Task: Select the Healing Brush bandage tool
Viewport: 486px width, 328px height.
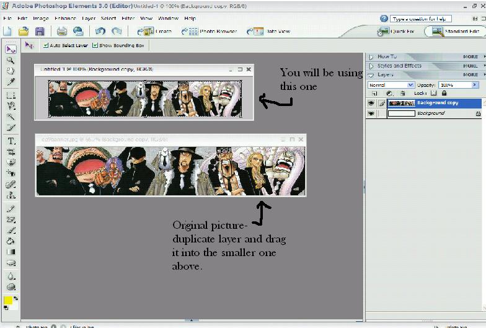Action: tap(11, 185)
